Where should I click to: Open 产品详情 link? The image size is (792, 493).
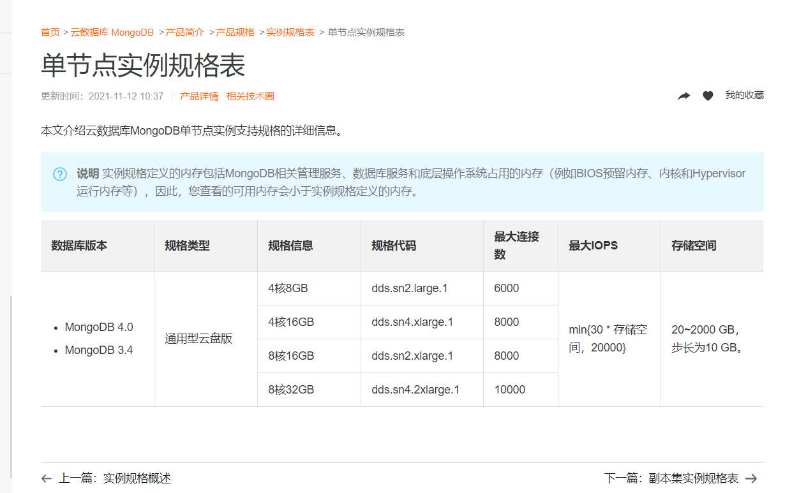199,96
